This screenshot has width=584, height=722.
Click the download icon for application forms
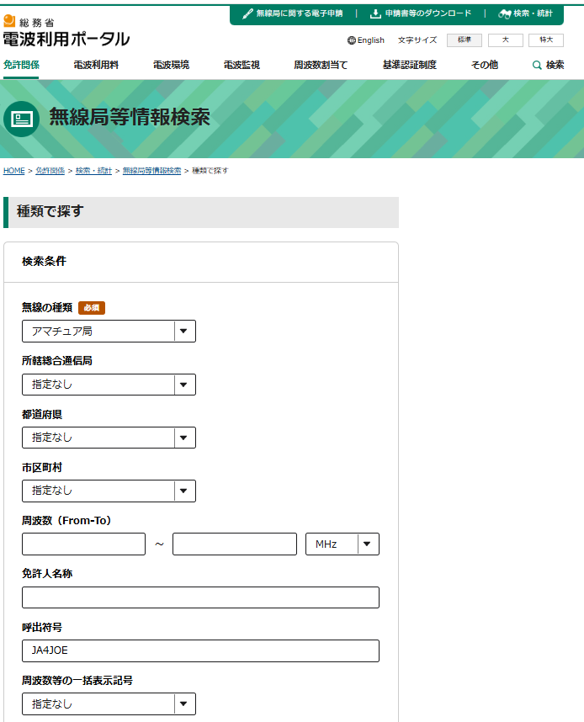pyautogui.click(x=375, y=13)
